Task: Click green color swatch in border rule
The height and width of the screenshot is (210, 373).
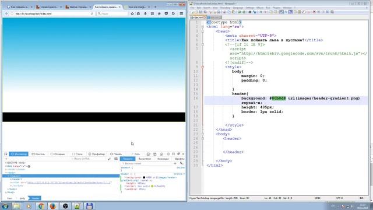Action: click(x=152, y=186)
